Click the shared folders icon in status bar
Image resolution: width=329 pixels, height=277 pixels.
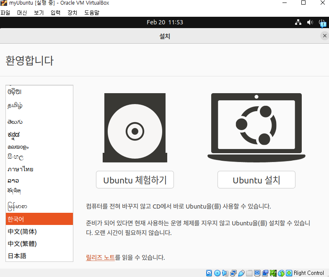pyautogui.click(x=249, y=273)
